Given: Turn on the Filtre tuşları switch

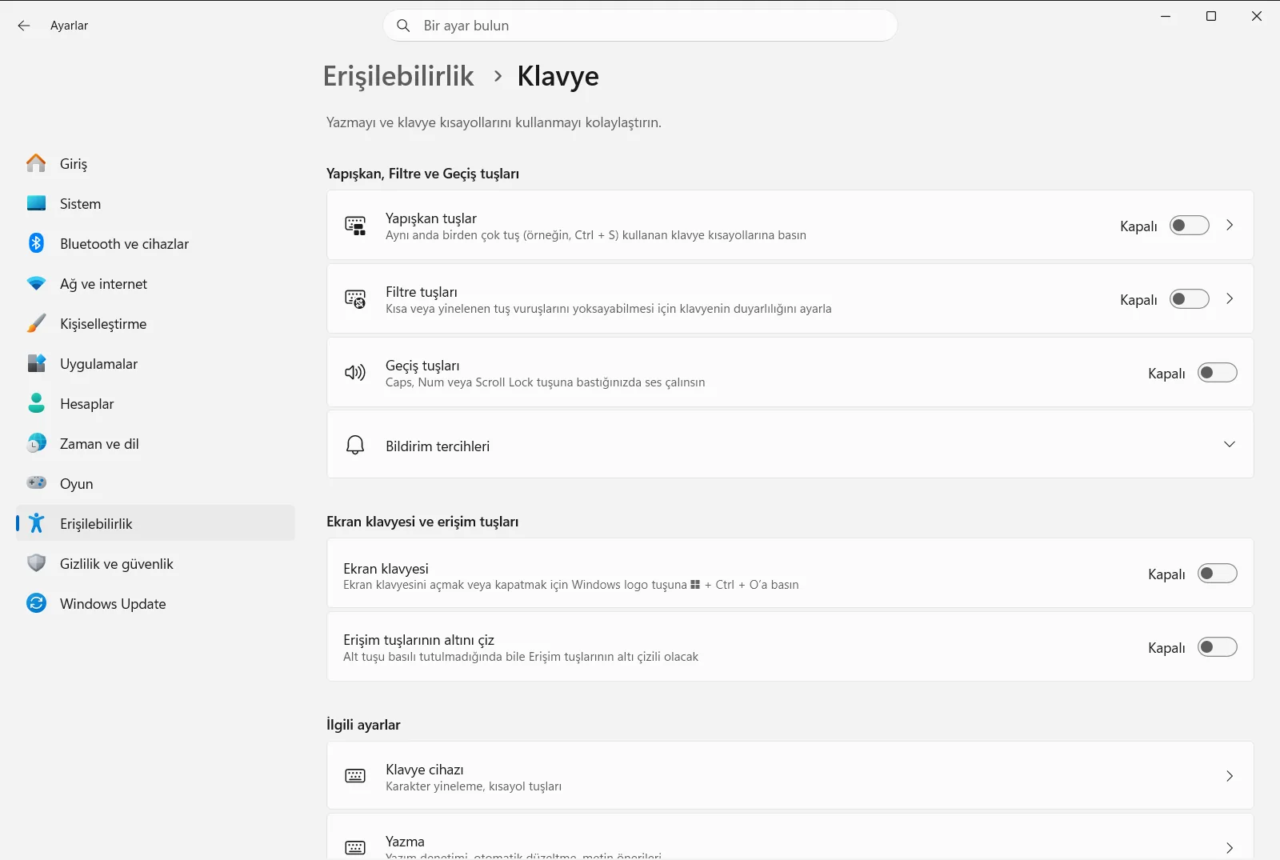Looking at the screenshot, I should click(1189, 299).
